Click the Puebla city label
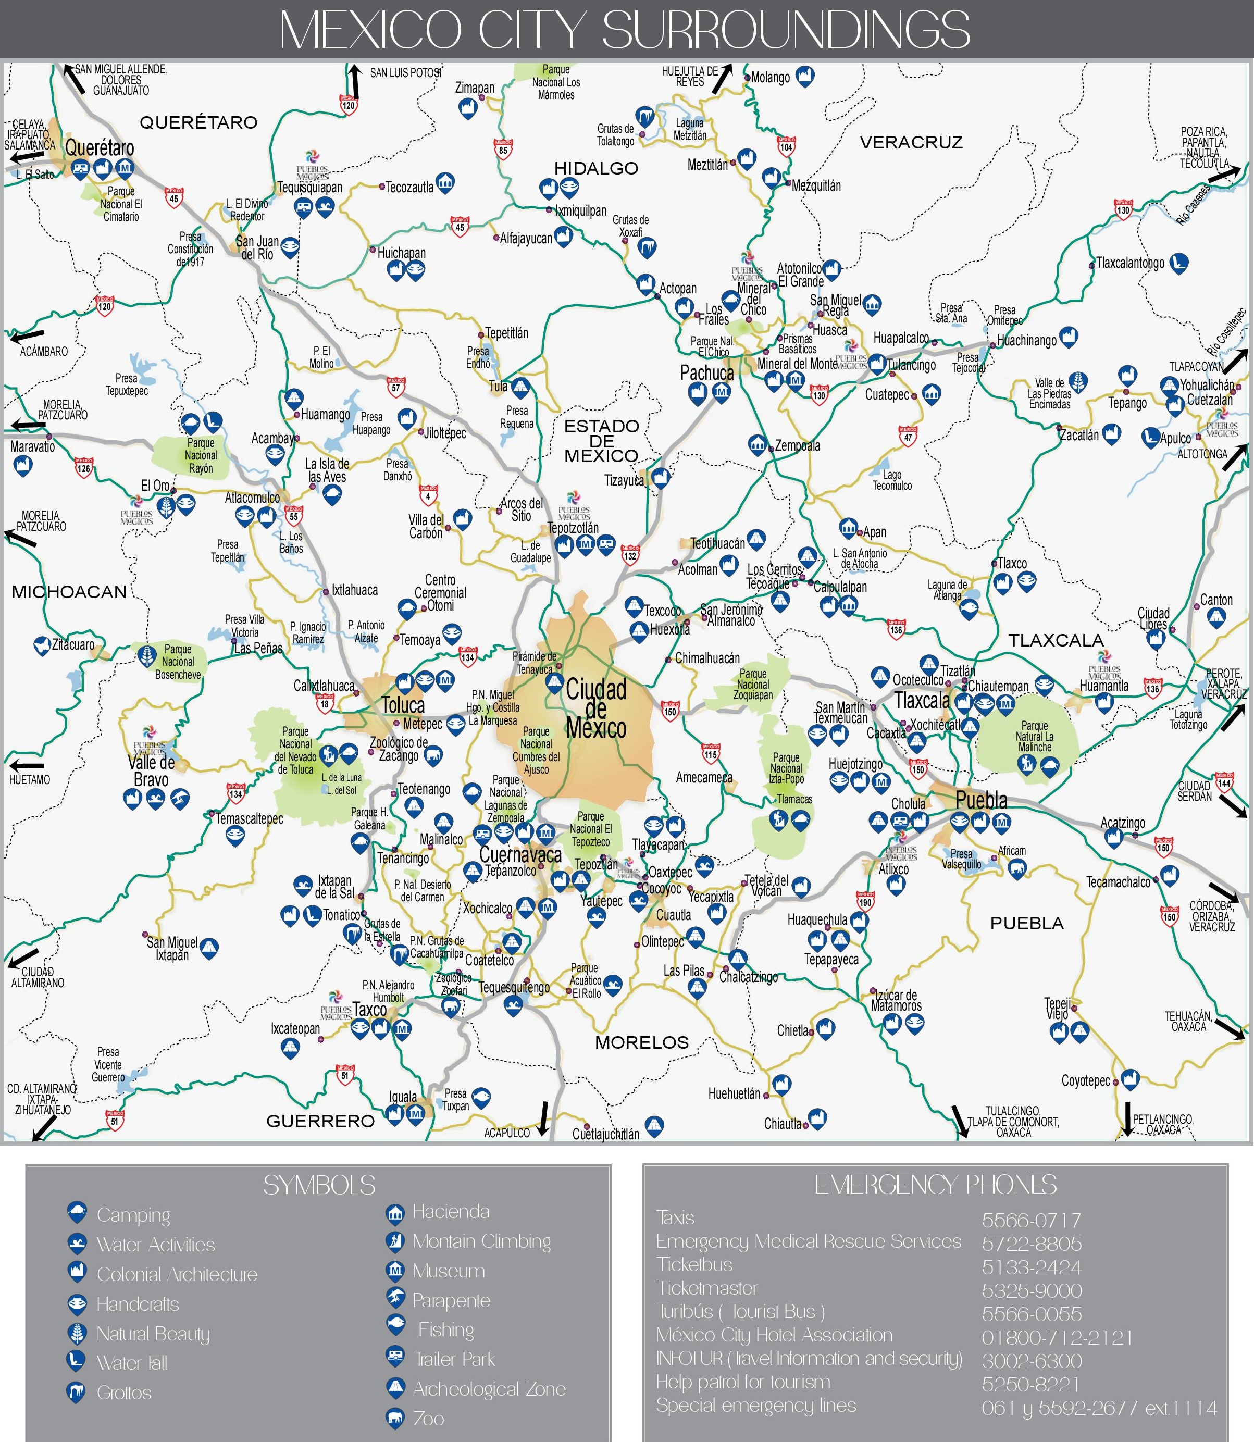The width and height of the screenshot is (1254, 1442). pos(981,800)
